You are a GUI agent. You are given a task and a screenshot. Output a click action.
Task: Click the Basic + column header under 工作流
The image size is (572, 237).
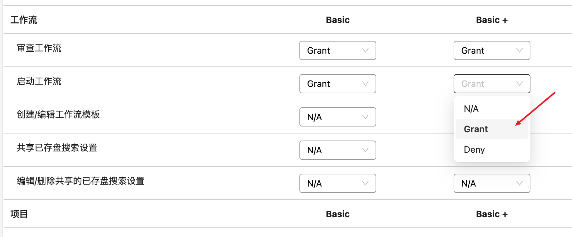click(x=492, y=20)
